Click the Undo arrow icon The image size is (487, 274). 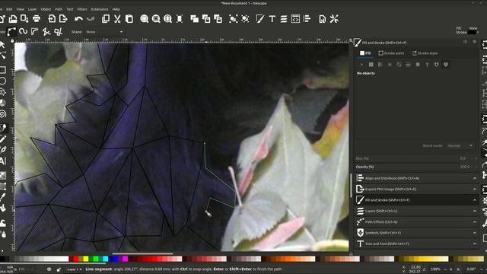point(78,18)
